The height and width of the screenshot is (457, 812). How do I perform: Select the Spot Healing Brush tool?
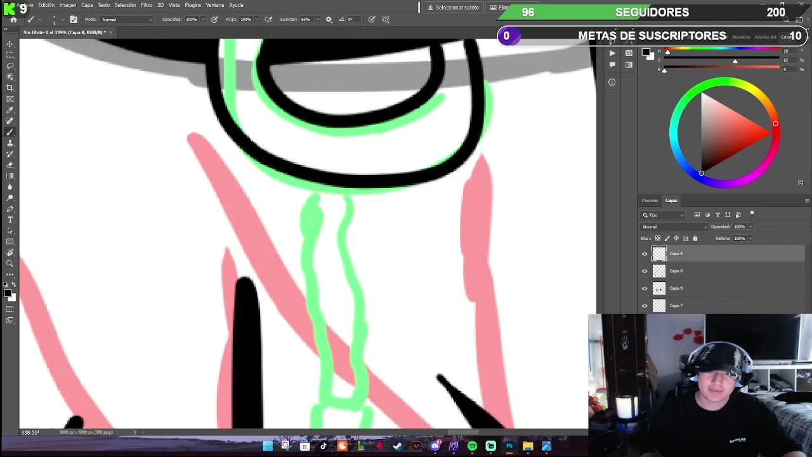coord(10,121)
